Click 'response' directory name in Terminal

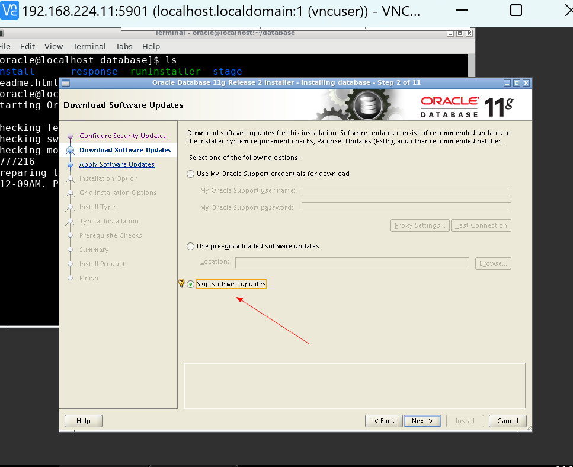[x=94, y=72]
